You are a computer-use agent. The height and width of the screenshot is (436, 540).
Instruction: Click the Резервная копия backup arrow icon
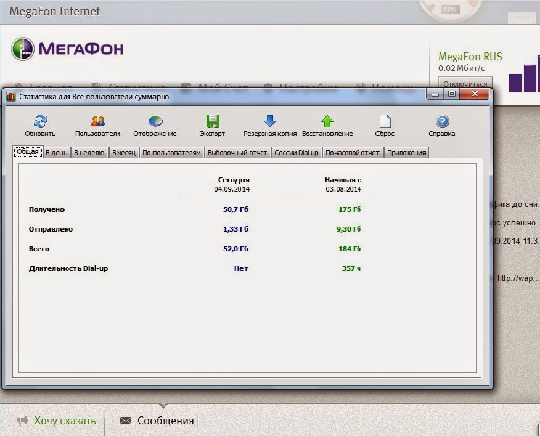coord(270,121)
